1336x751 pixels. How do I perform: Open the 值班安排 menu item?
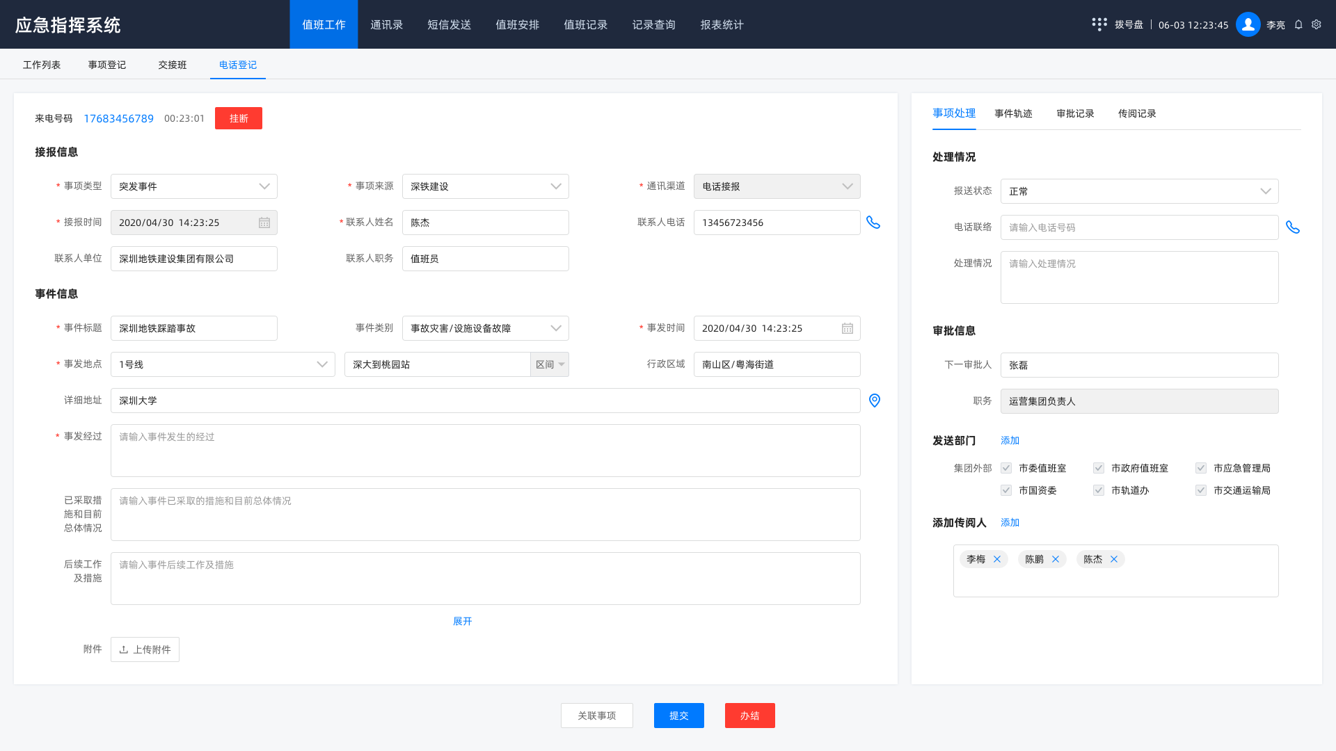(x=517, y=24)
